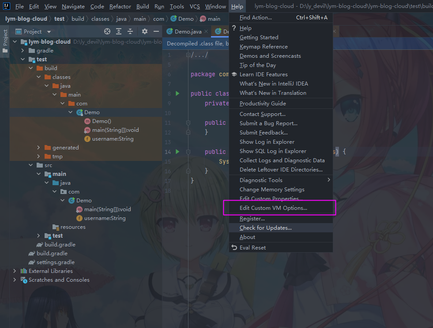Click the folded code region on line 1

pyautogui.click(x=199, y=55)
